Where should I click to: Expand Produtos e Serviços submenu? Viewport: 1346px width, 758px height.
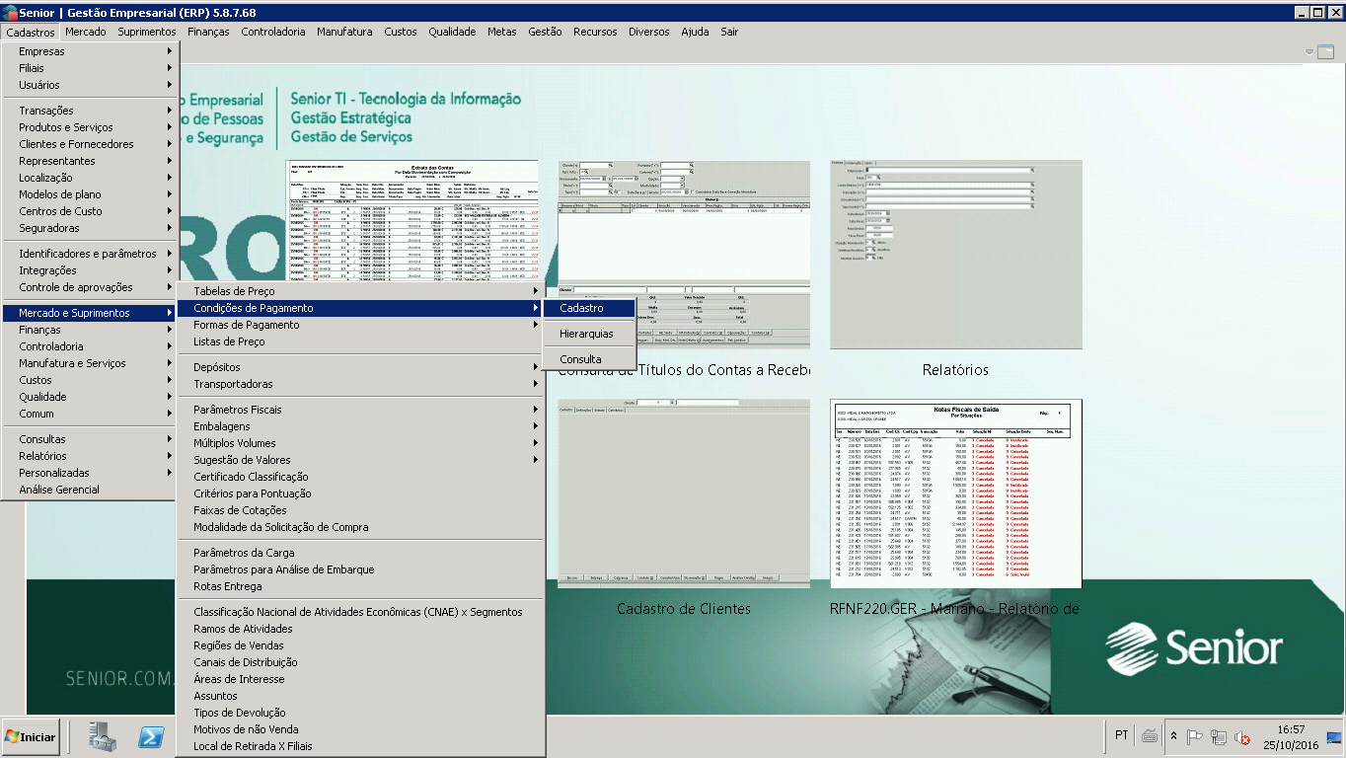(x=89, y=127)
